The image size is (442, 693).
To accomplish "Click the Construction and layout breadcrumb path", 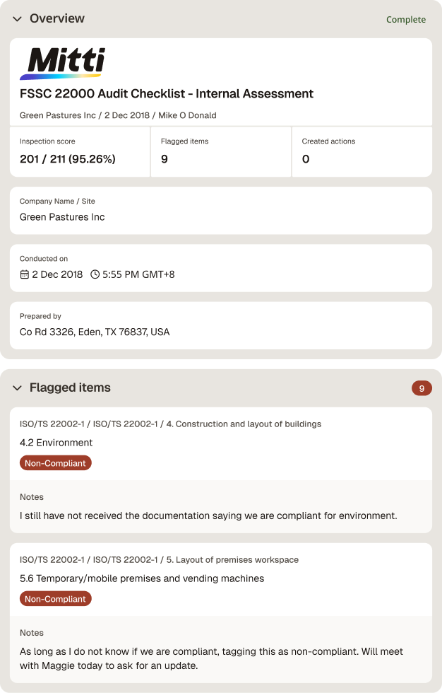I will (170, 424).
